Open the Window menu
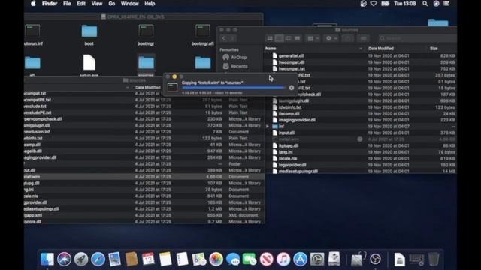 coord(129,4)
